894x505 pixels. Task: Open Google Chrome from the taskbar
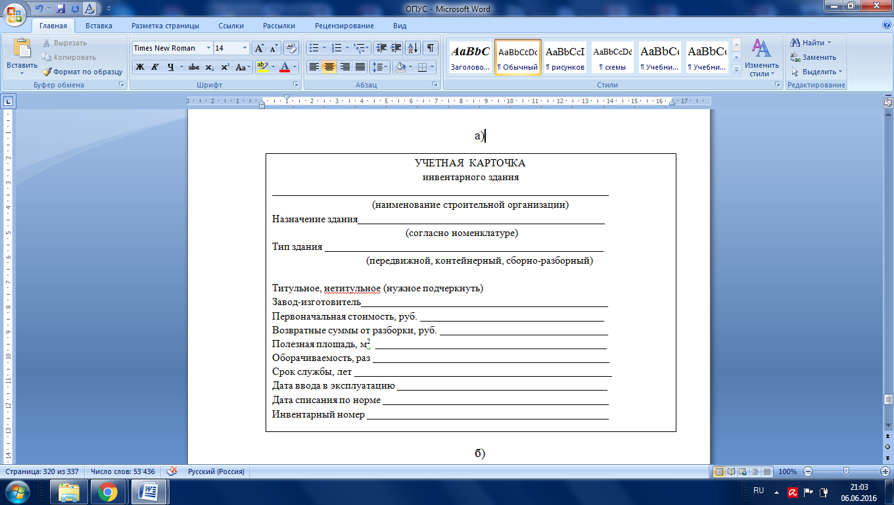point(108,492)
